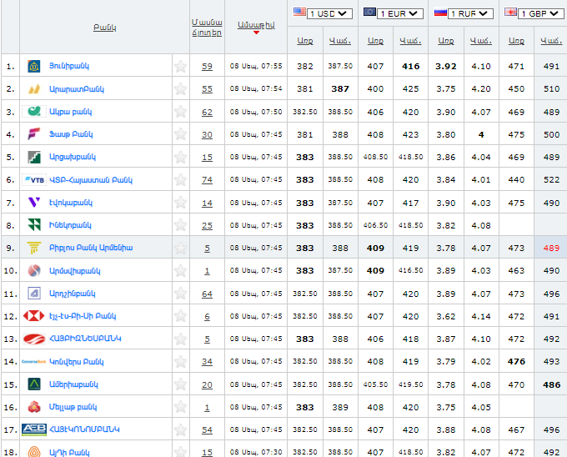Click the Մելլաթ բանկ logo icon
567x457 pixels.
click(x=34, y=407)
